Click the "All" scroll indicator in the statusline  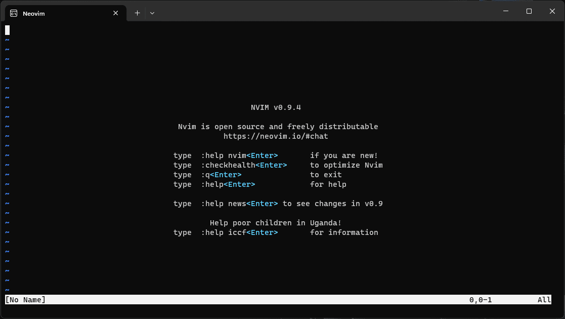(x=544, y=300)
